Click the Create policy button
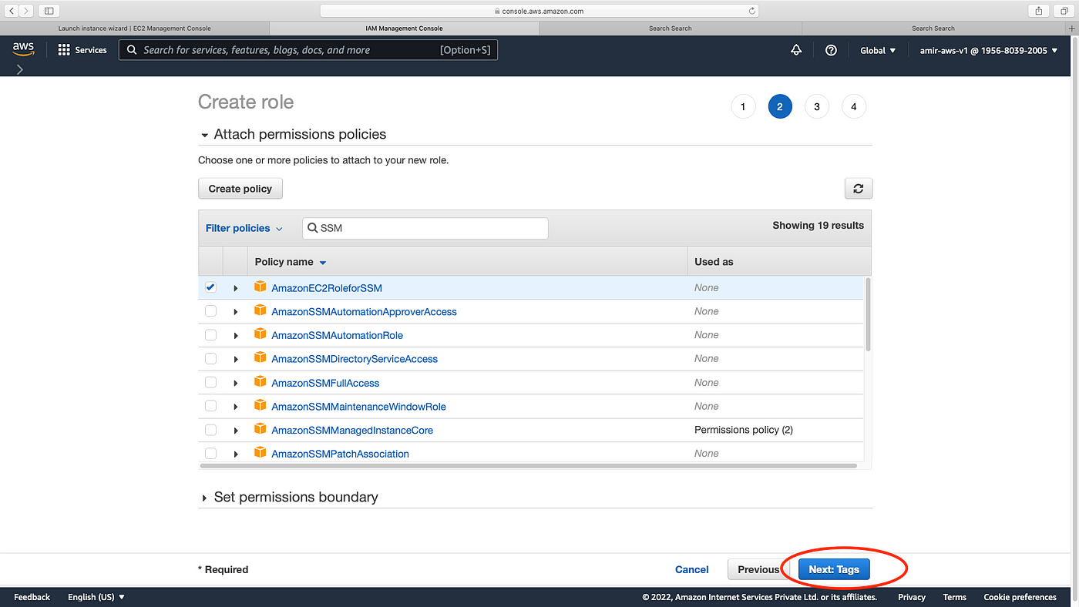The width and height of the screenshot is (1079, 607). click(x=240, y=189)
